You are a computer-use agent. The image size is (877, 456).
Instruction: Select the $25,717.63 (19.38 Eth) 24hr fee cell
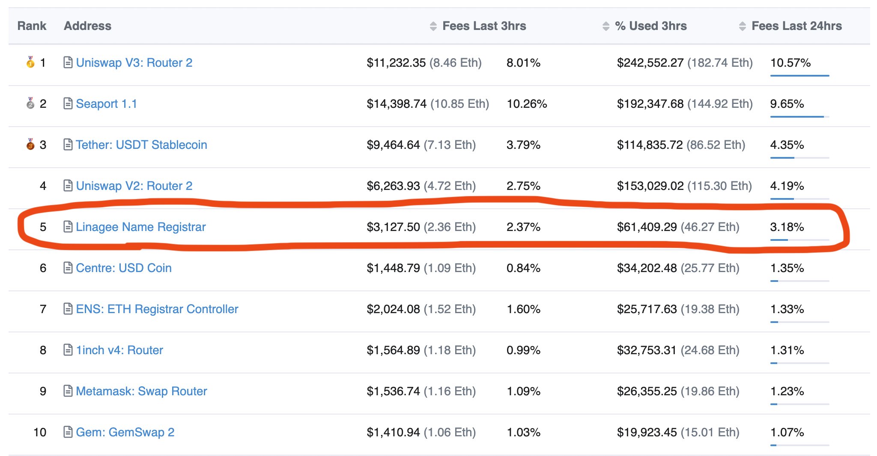click(x=678, y=309)
